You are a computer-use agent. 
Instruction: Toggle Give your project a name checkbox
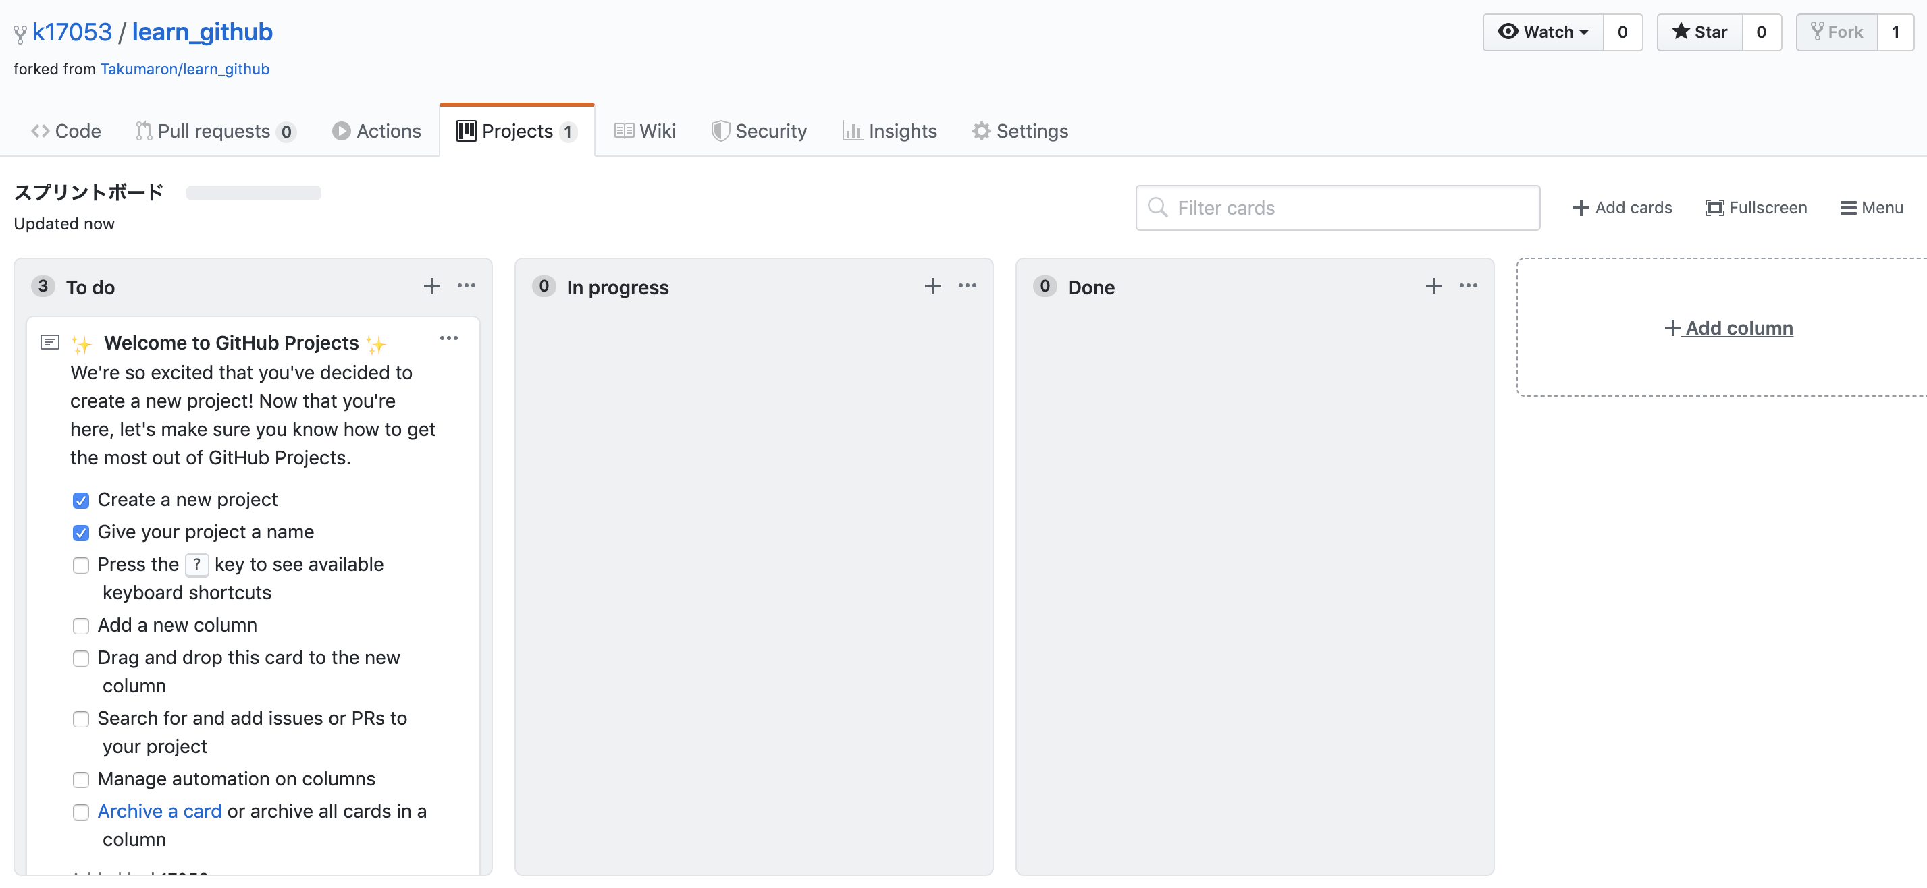click(81, 532)
